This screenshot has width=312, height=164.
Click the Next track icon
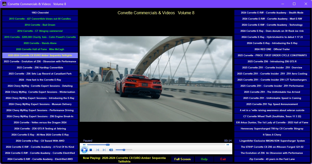pyautogui.click(x=104, y=150)
